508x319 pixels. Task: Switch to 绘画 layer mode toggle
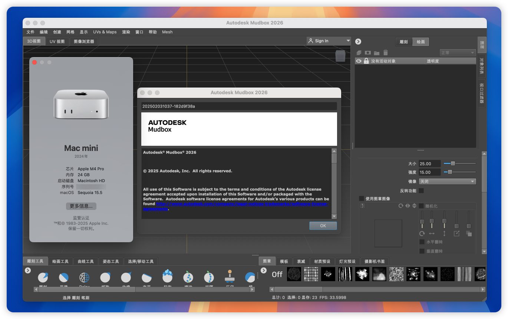pos(421,42)
